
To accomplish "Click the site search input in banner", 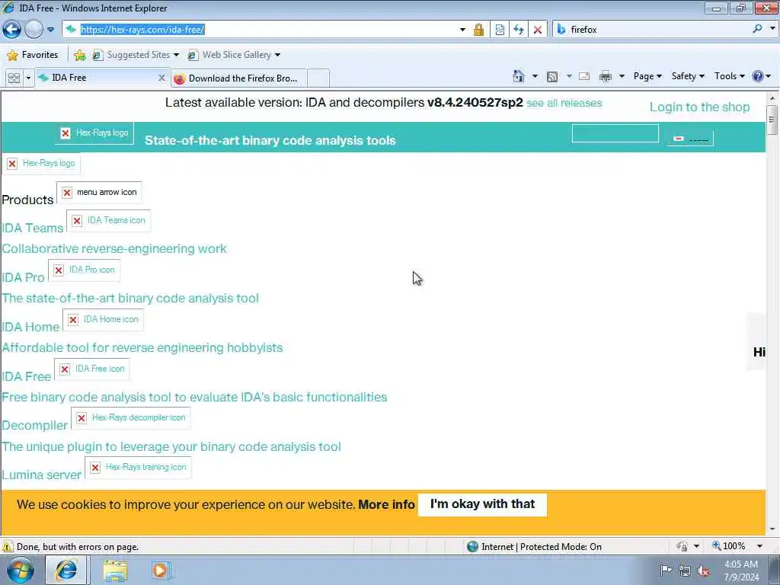I will pos(615,133).
